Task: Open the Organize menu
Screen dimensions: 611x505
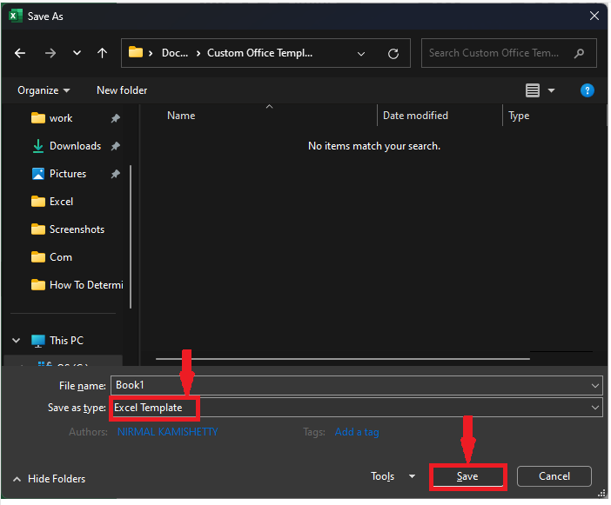Action: 44,90
